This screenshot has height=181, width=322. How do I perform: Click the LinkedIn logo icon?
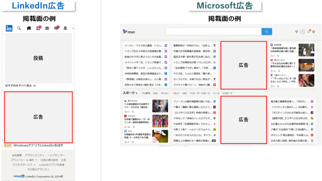point(9,28)
